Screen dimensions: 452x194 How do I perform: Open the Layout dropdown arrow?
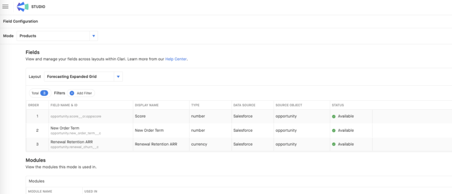(118, 77)
